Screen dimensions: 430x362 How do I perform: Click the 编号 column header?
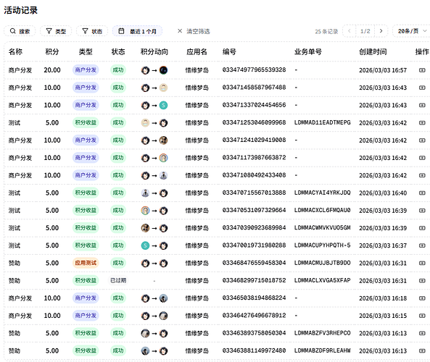click(229, 51)
